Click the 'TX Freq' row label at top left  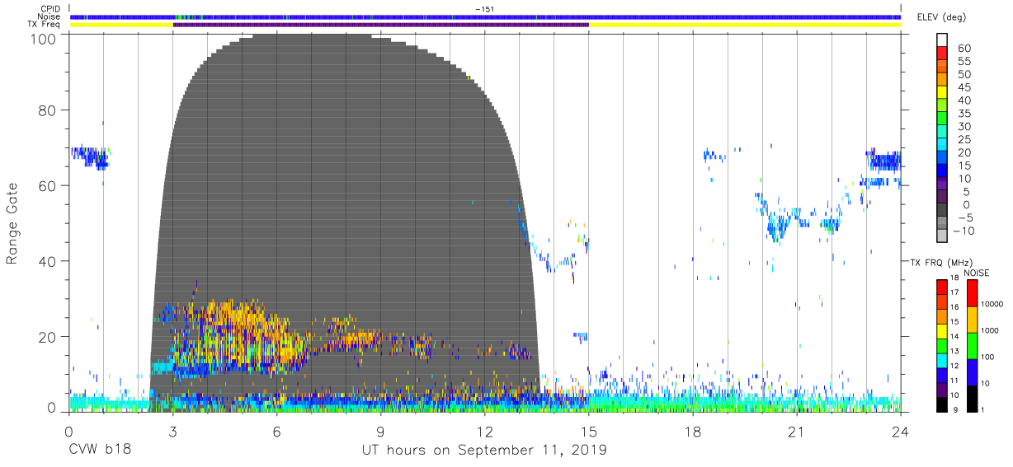click(x=45, y=24)
